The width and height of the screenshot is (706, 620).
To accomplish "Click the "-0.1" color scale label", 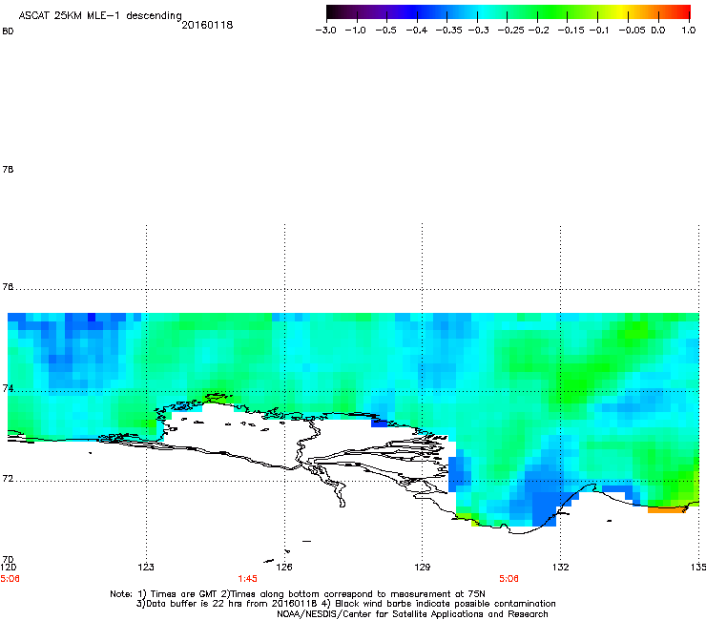I will click(599, 31).
